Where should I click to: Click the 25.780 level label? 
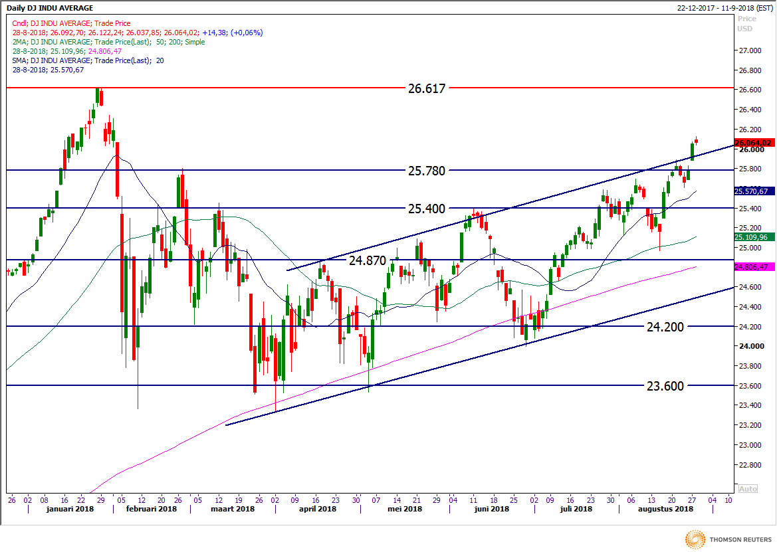(x=427, y=171)
